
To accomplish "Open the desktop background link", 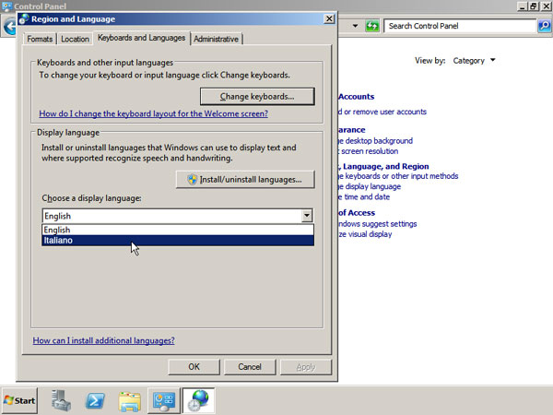I will pyautogui.click(x=376, y=141).
